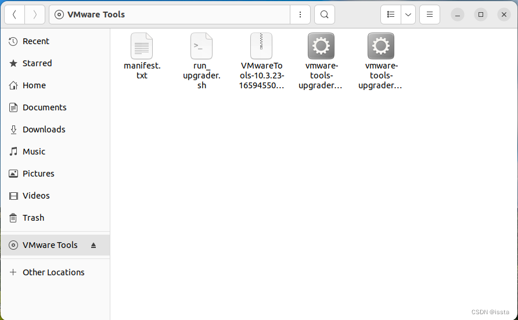518x320 pixels.
Task: Click the Videos film icon
Action: [x=13, y=196]
